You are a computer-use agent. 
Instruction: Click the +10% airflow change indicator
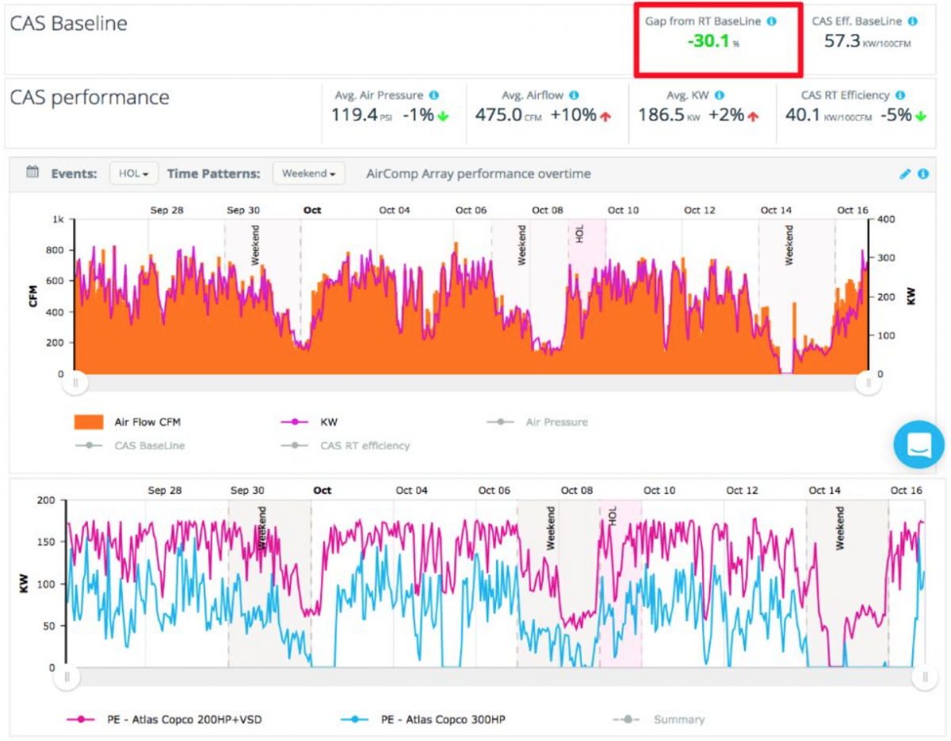click(580, 115)
